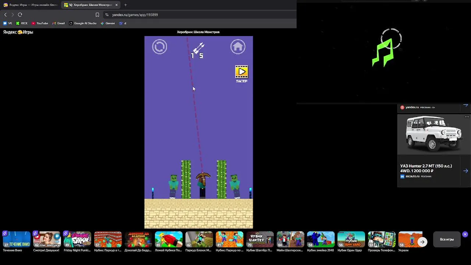Close the Херобрин: Школа Монстров tab
471x265 pixels.
coord(117,5)
